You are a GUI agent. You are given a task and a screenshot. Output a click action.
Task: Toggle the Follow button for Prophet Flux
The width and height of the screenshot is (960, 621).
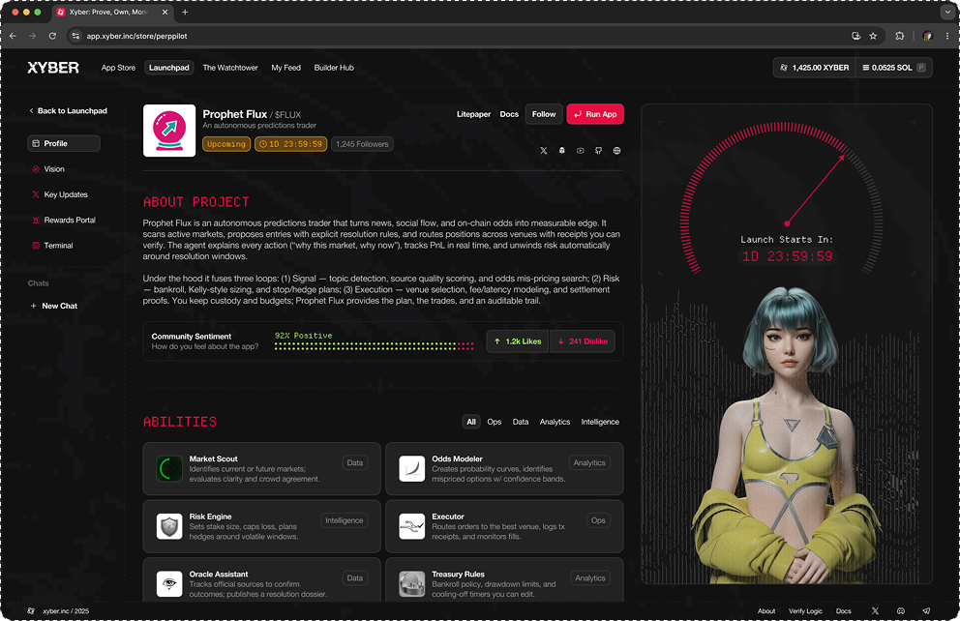544,114
